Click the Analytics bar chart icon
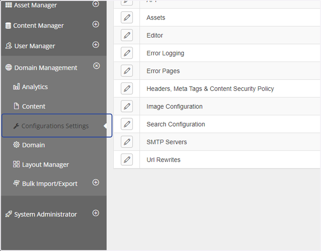Image resolution: width=321 pixels, height=251 pixels. click(x=16, y=86)
